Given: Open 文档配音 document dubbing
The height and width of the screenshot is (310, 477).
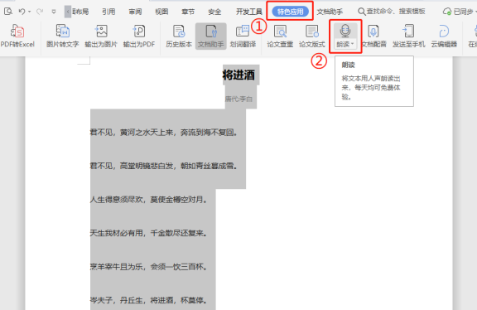Looking at the screenshot, I should [x=373, y=36].
